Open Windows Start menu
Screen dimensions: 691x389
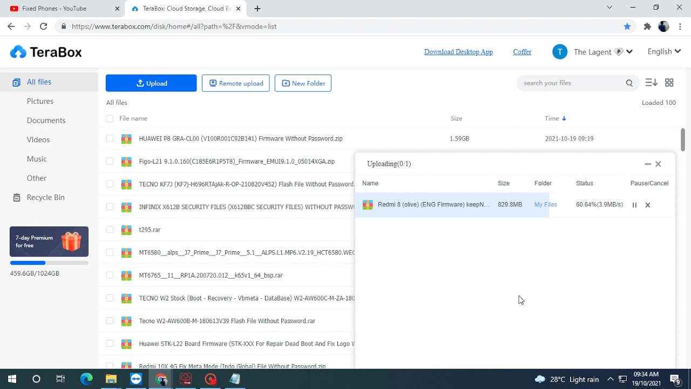(12, 379)
